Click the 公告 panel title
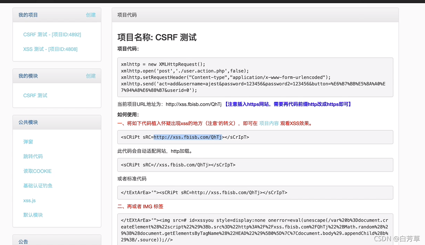 pyautogui.click(x=23, y=242)
